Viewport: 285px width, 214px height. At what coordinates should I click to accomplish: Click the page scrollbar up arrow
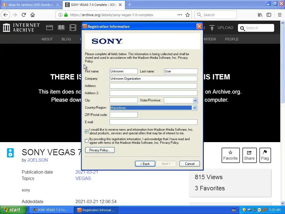point(283,23)
